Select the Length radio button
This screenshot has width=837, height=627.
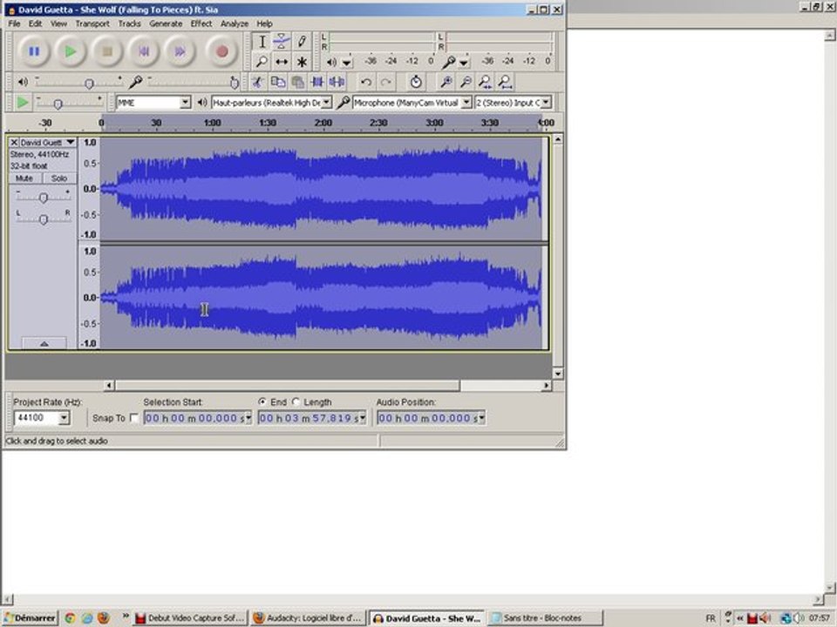[296, 401]
